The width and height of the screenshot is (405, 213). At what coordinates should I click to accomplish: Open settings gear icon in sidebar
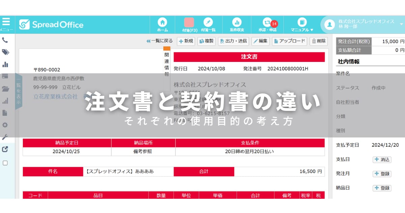click(5, 125)
